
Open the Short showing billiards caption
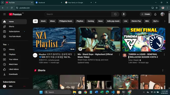[72, 82]
